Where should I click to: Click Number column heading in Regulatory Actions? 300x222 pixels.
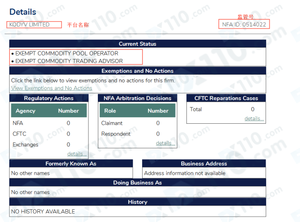(x=68, y=111)
